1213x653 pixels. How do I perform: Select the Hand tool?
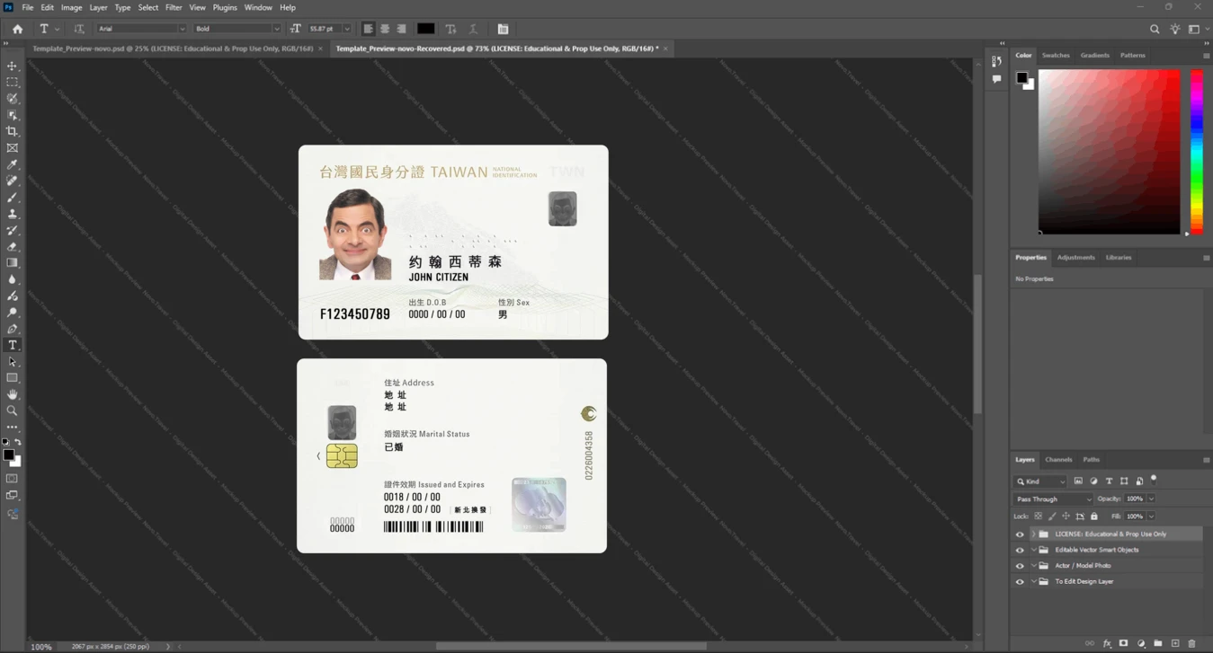[x=13, y=394]
